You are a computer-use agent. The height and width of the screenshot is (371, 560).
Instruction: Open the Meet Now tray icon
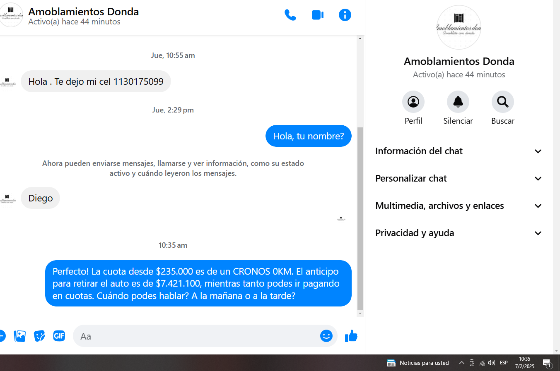click(x=472, y=363)
